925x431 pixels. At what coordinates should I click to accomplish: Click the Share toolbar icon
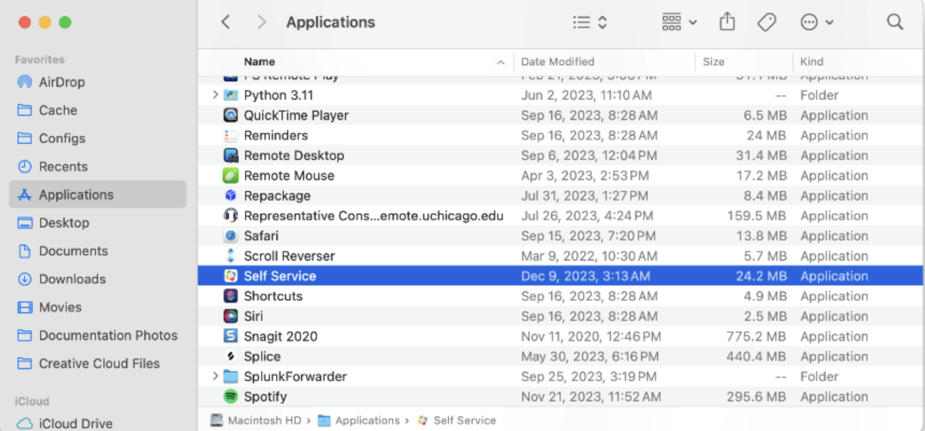pos(727,22)
